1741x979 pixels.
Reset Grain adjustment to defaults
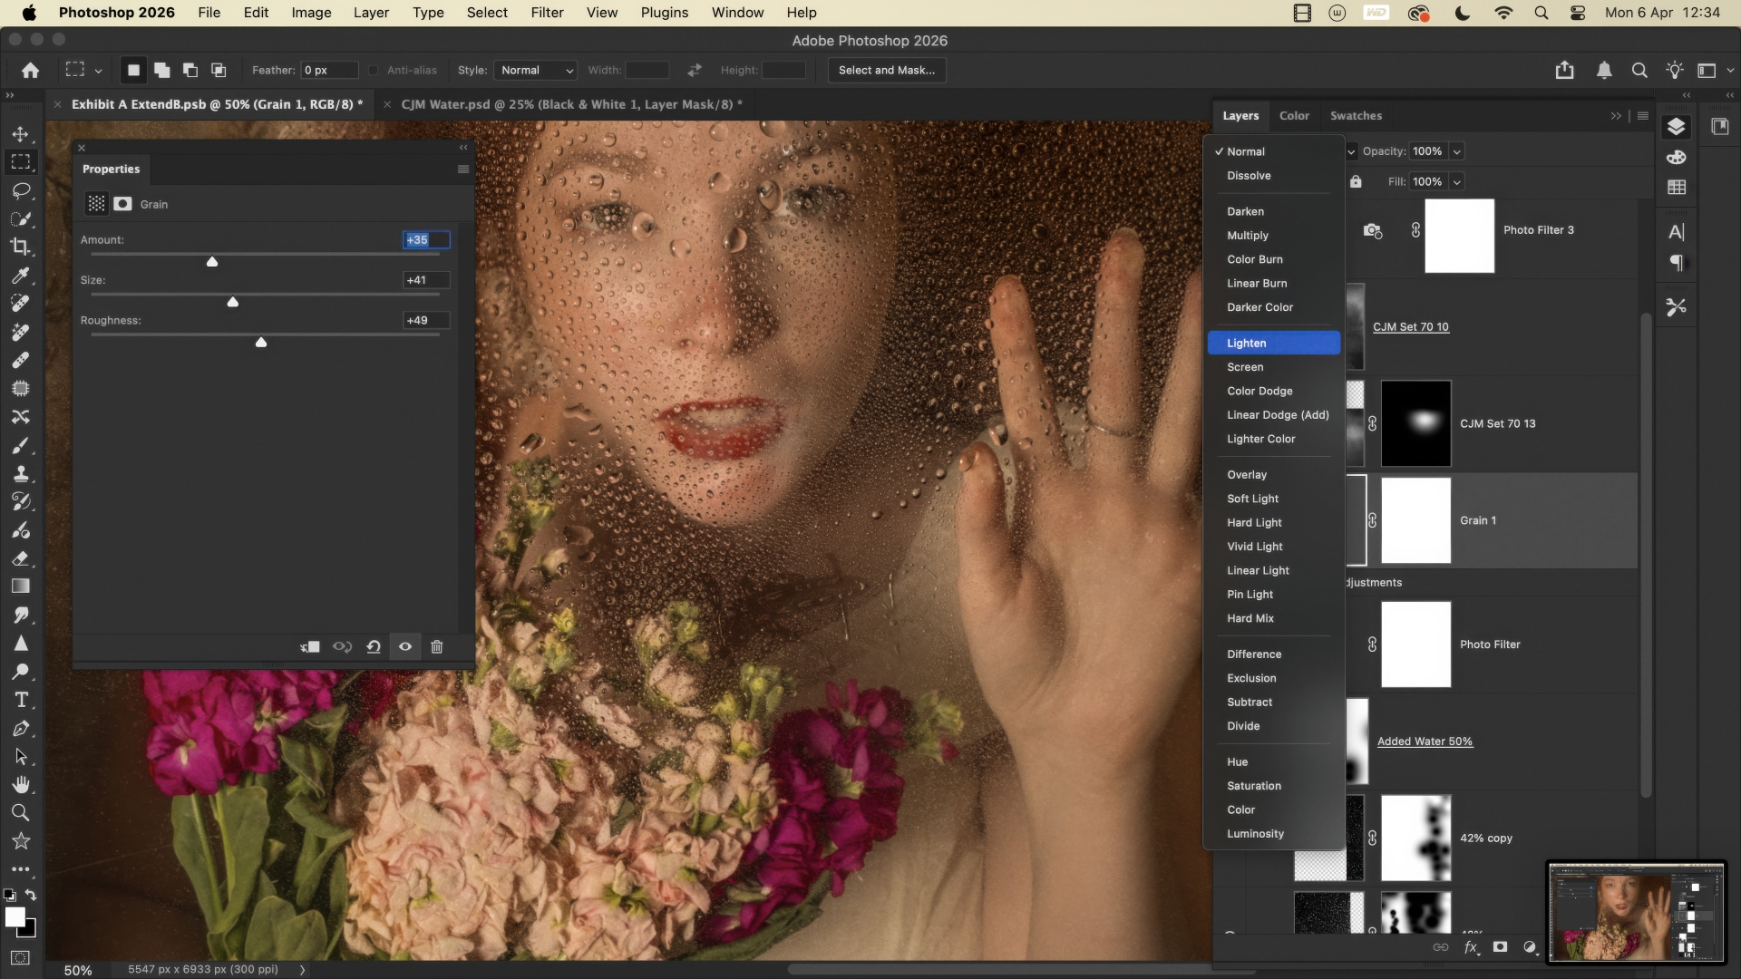[374, 646]
